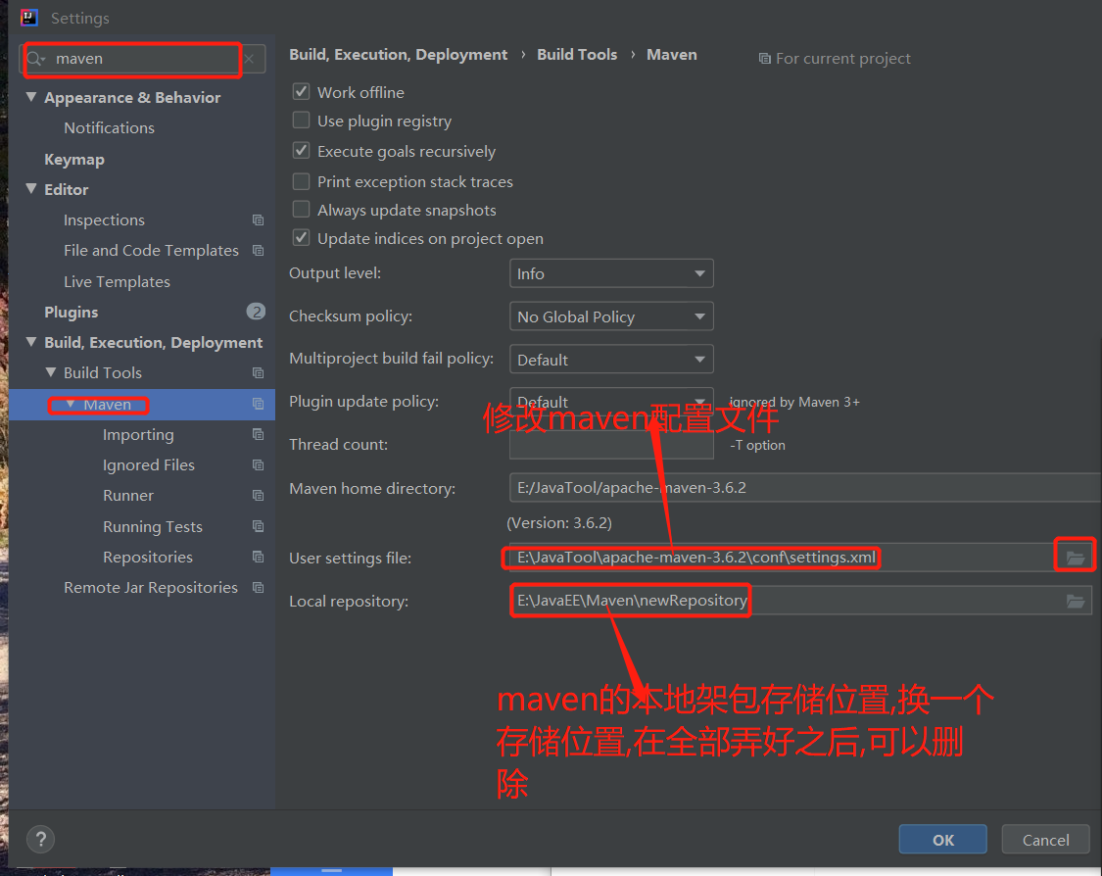Enable Print exception stack traces checkbox
Screen dimensions: 1102x876
301,181
